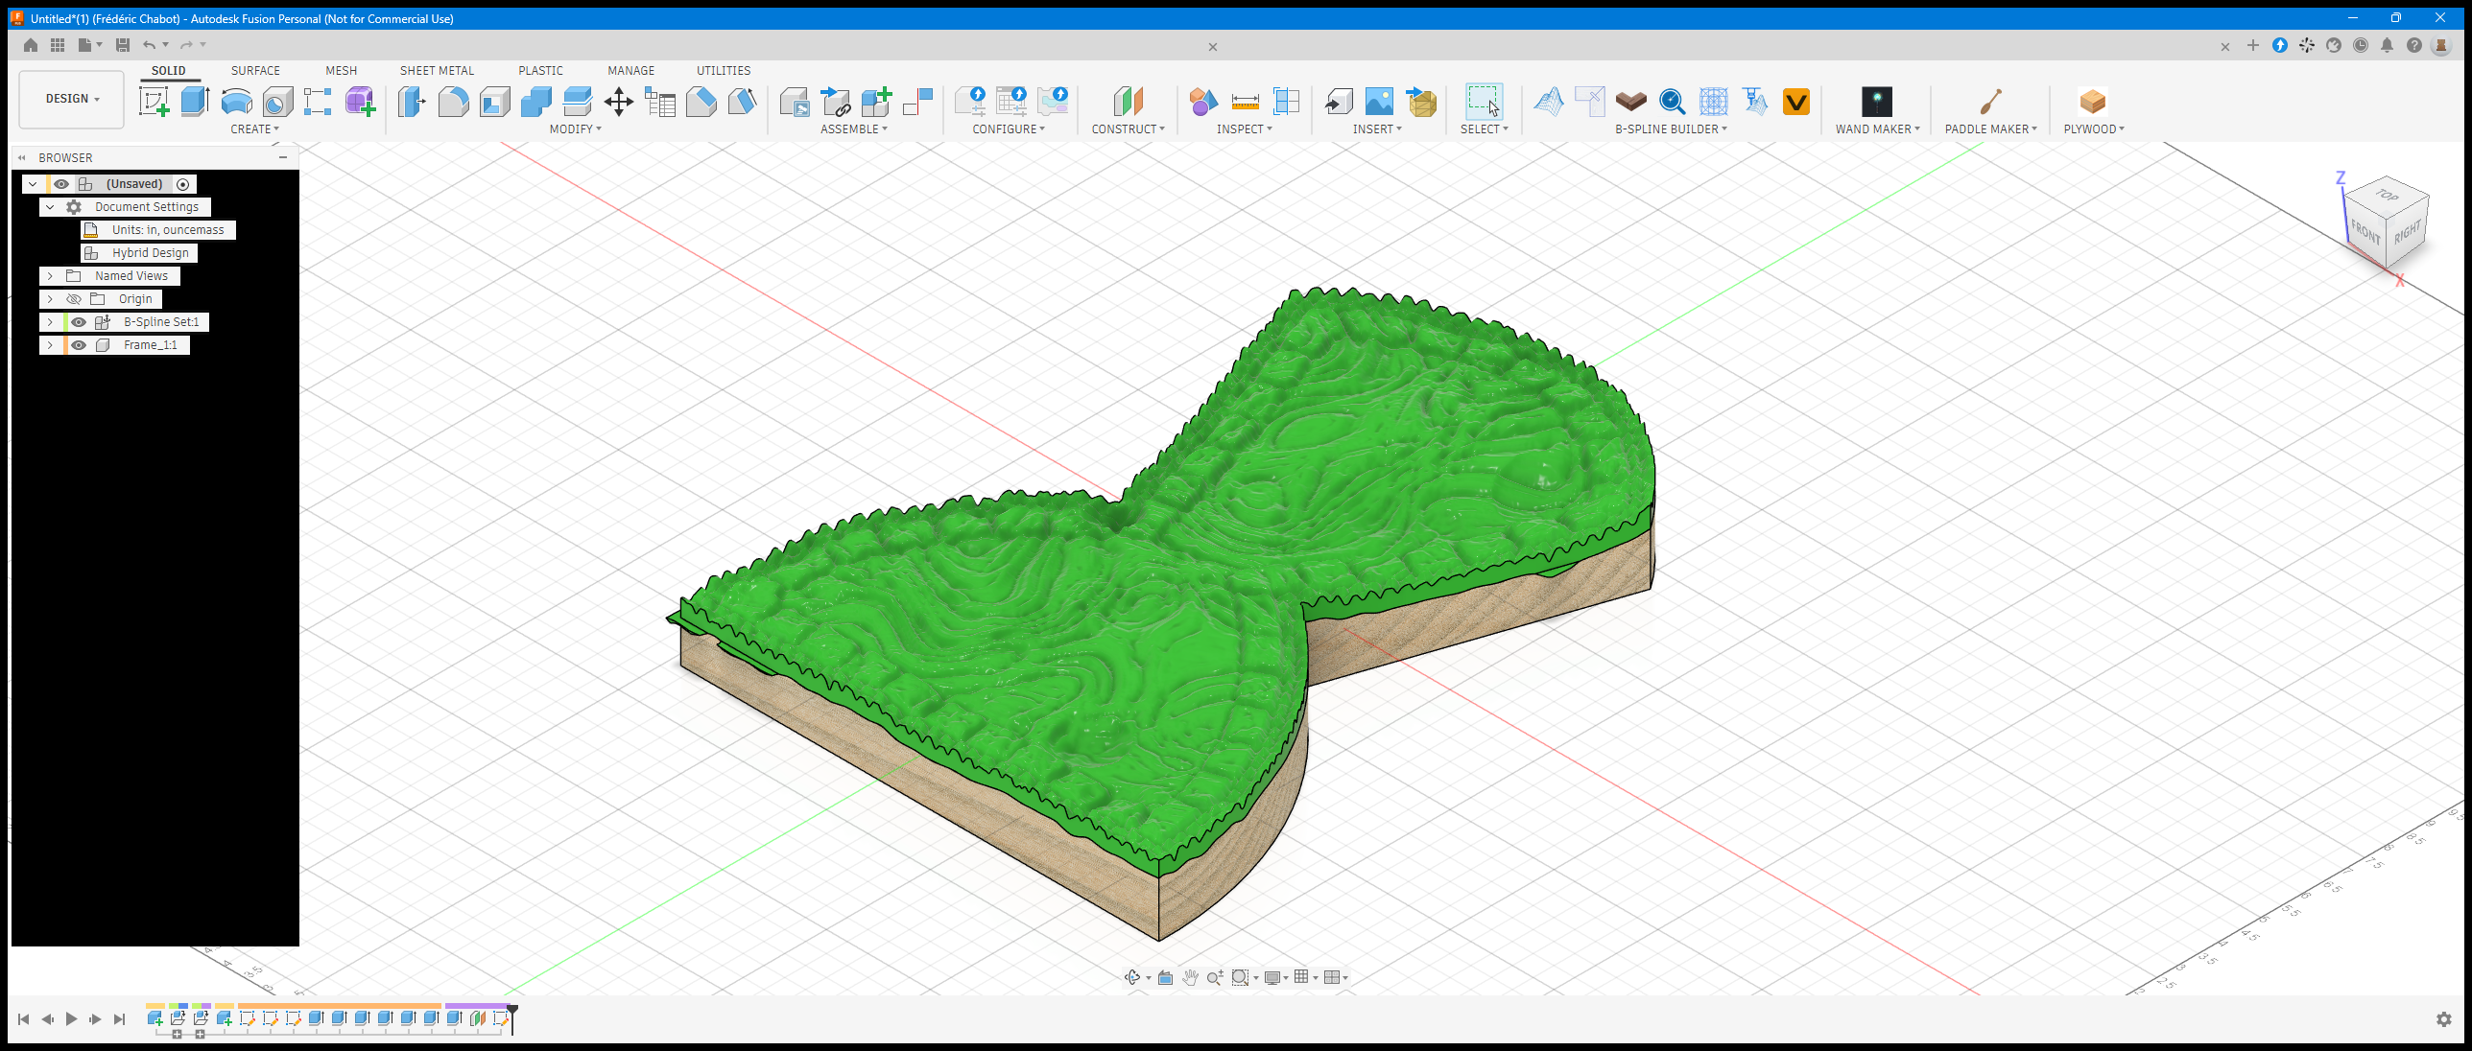Activate the Unsaved root component radio button
Image resolution: width=2472 pixels, height=1051 pixels.
pyautogui.click(x=183, y=184)
